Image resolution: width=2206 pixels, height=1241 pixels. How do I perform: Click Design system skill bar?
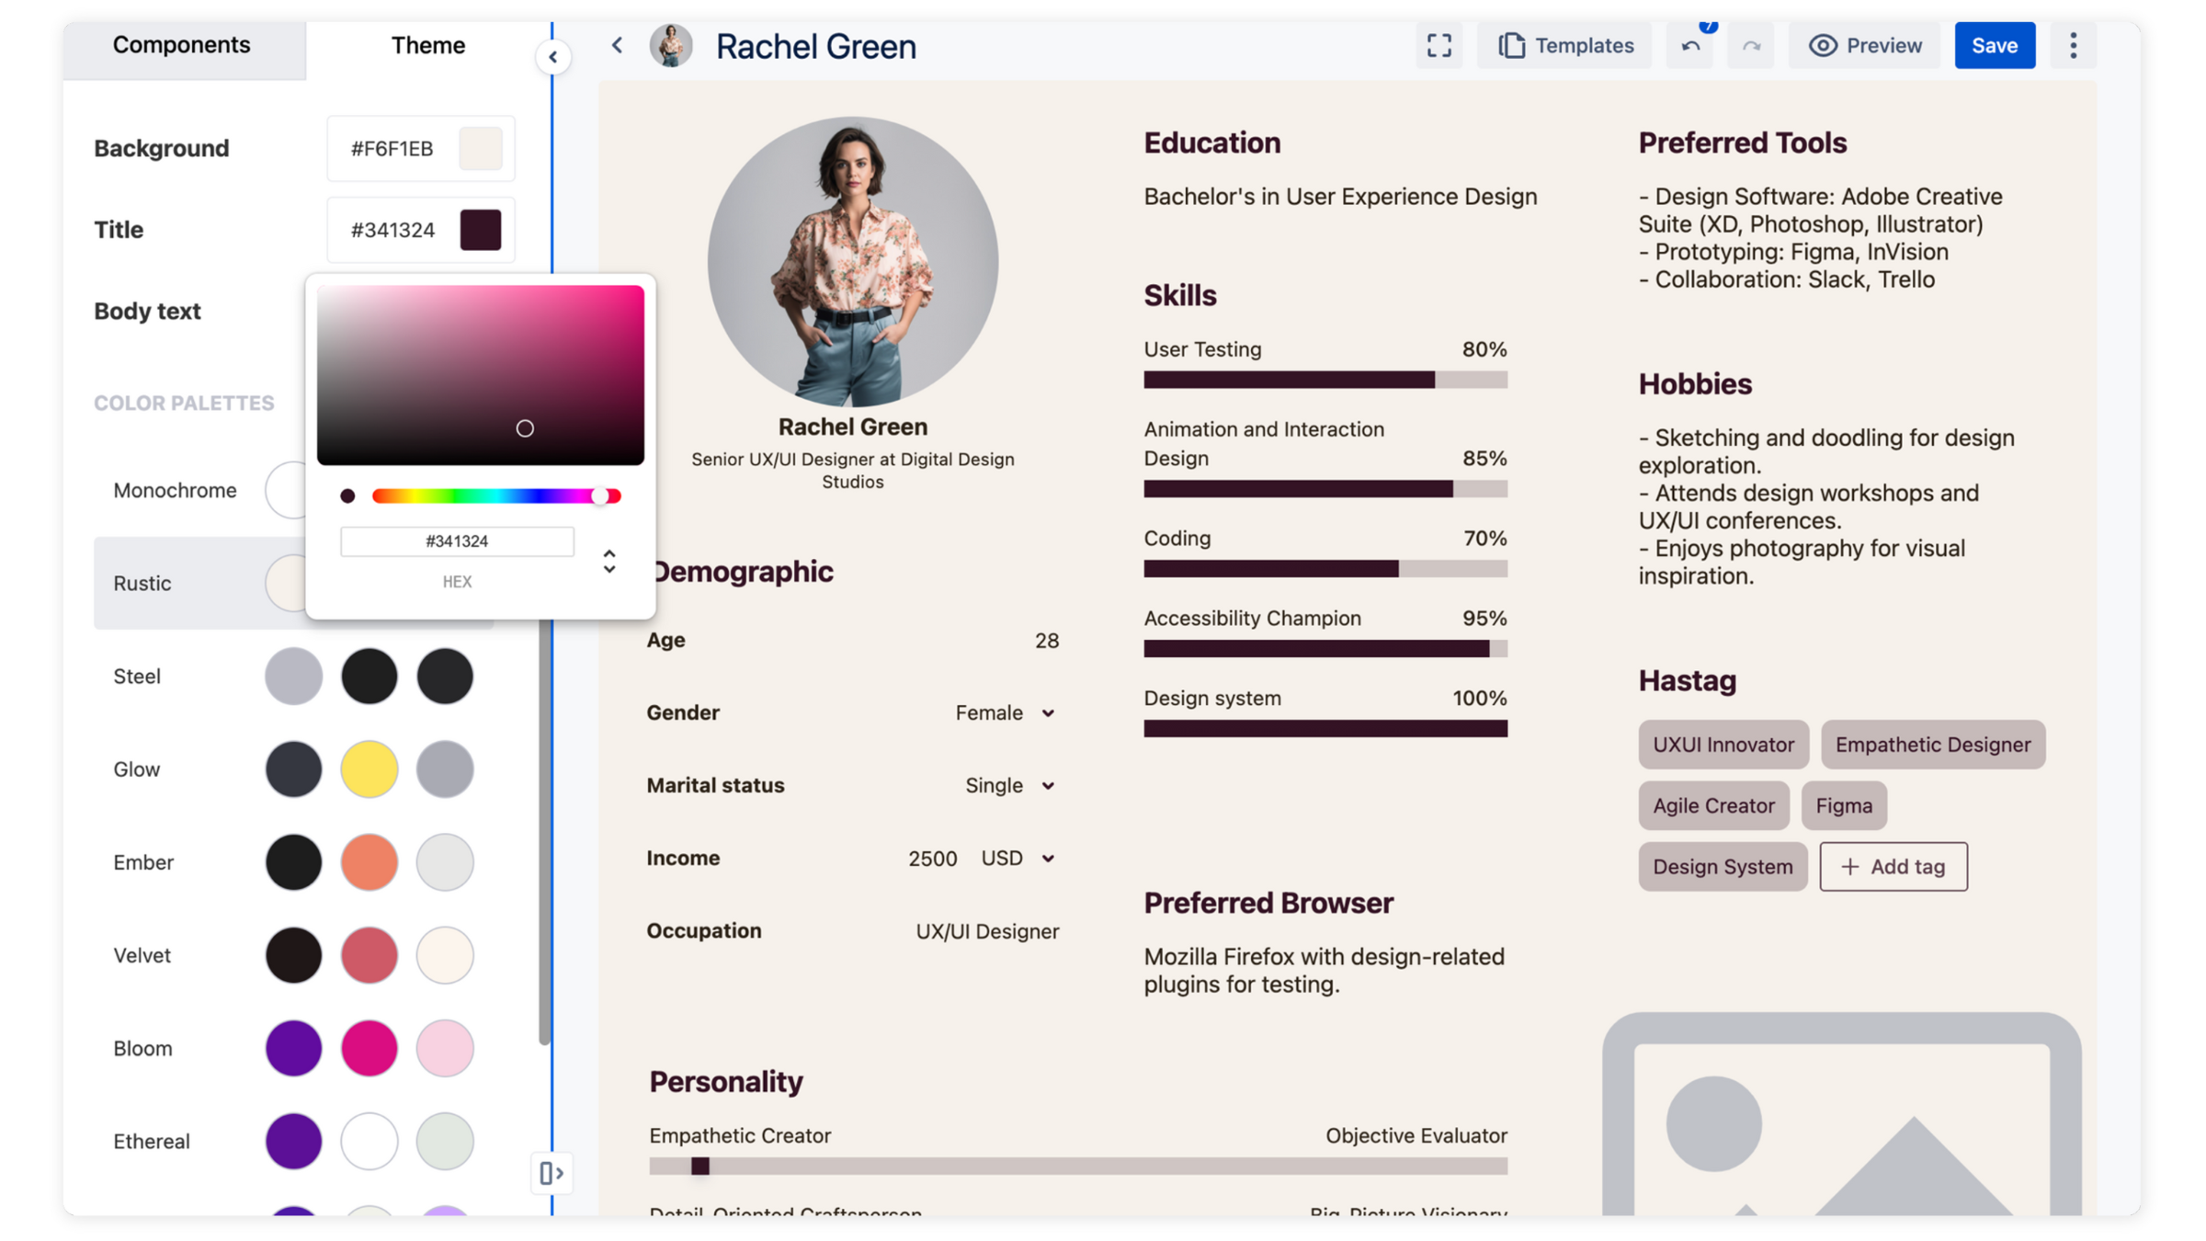click(x=1325, y=729)
